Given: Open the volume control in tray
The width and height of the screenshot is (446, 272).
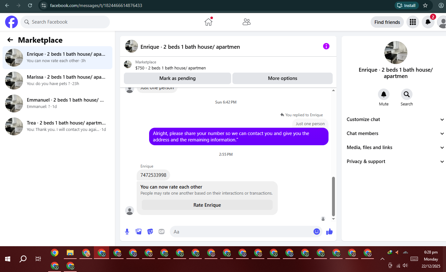Looking at the screenshot, I should (x=405, y=265).
